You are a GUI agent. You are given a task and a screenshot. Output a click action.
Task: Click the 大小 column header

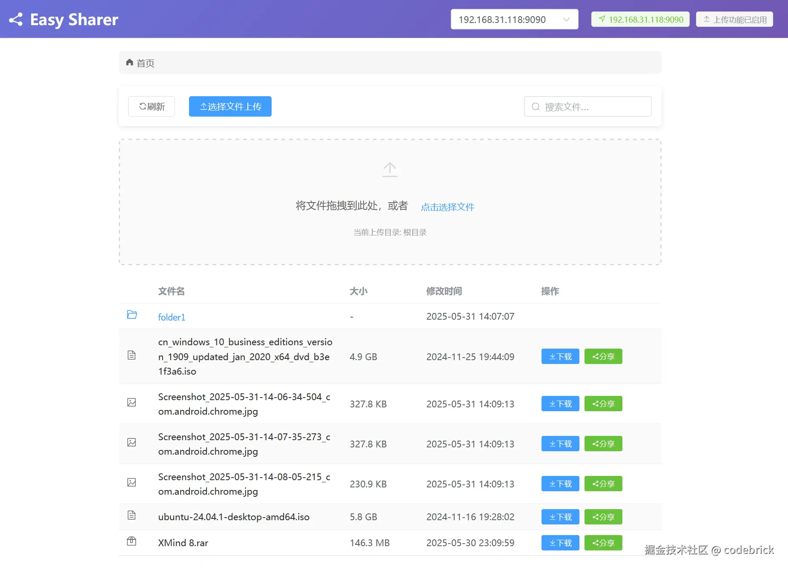point(358,291)
